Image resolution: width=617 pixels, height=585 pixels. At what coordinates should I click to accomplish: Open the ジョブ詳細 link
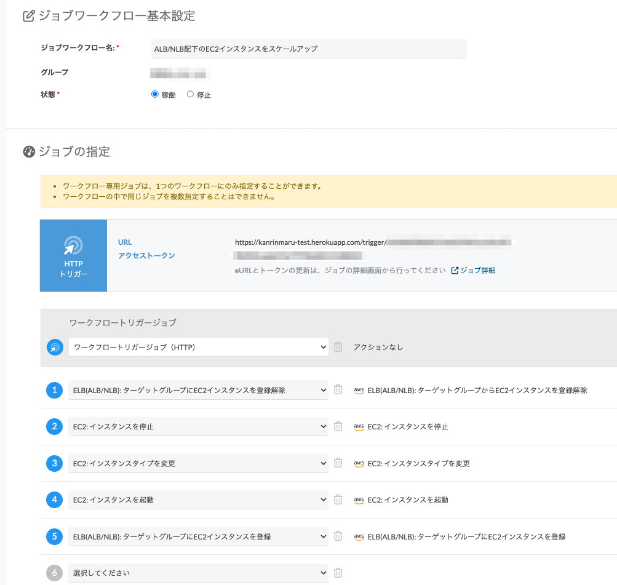click(x=478, y=270)
